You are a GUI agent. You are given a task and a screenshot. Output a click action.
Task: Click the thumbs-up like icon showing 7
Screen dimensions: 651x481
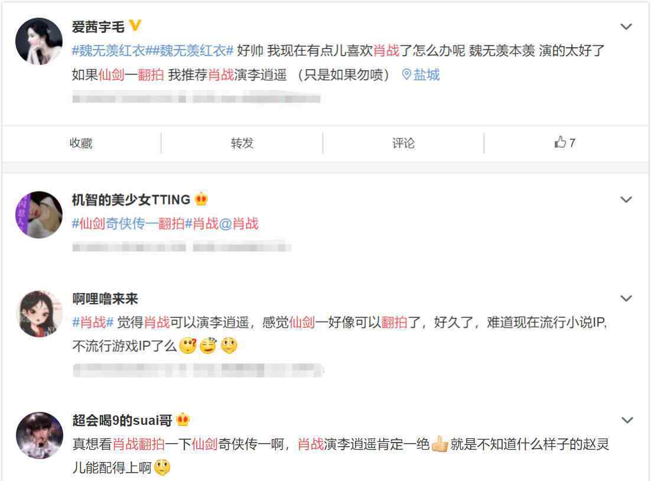pos(560,142)
